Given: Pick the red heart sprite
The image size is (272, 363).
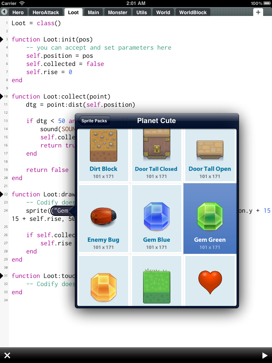Looking at the screenshot, I should click(210, 281).
